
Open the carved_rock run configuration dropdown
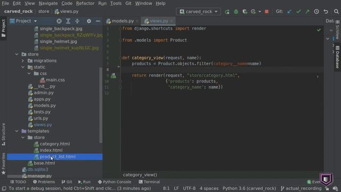click(x=198, y=12)
